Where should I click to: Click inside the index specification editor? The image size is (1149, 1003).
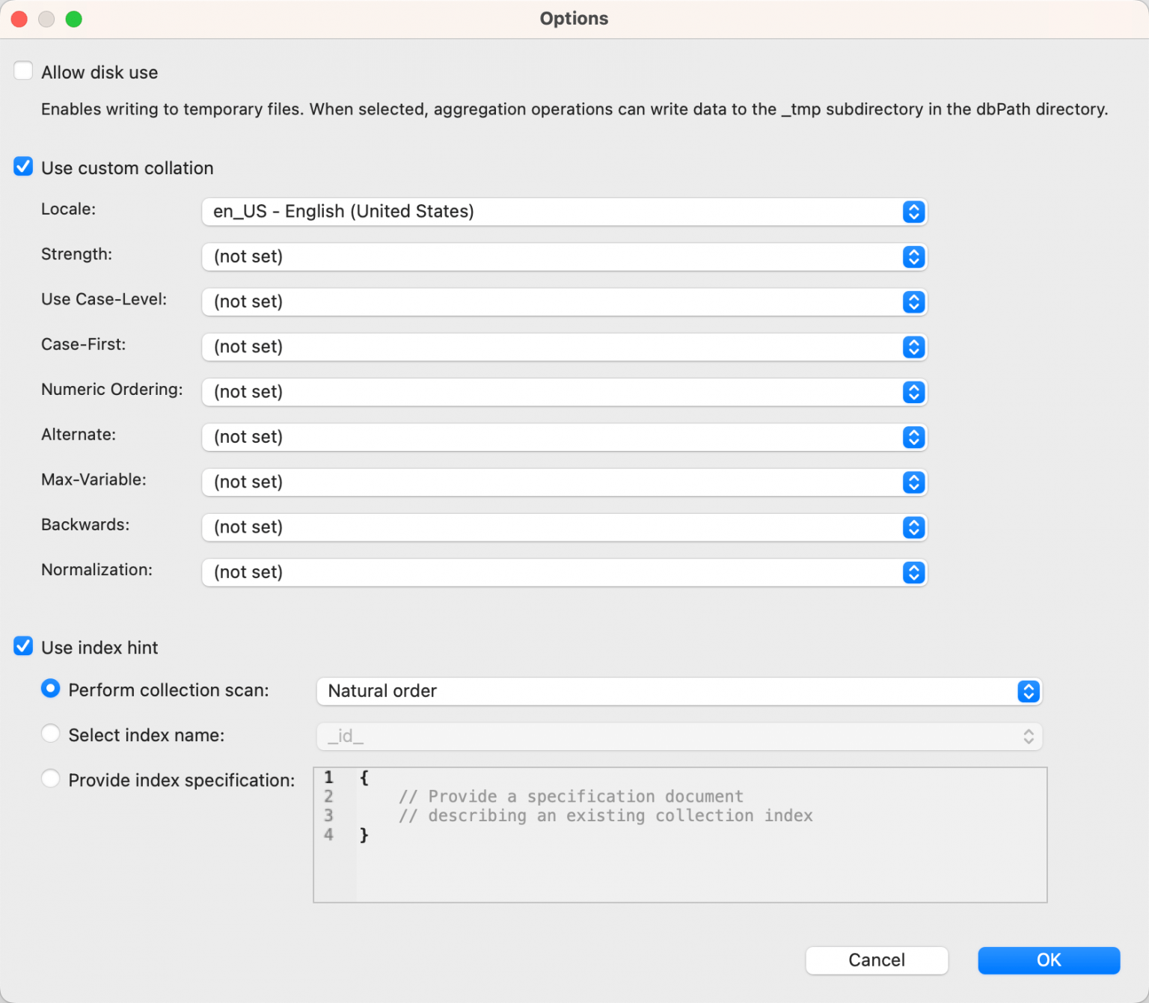pos(699,860)
